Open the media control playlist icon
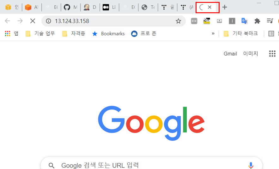The image size is (279, 169). point(270,21)
